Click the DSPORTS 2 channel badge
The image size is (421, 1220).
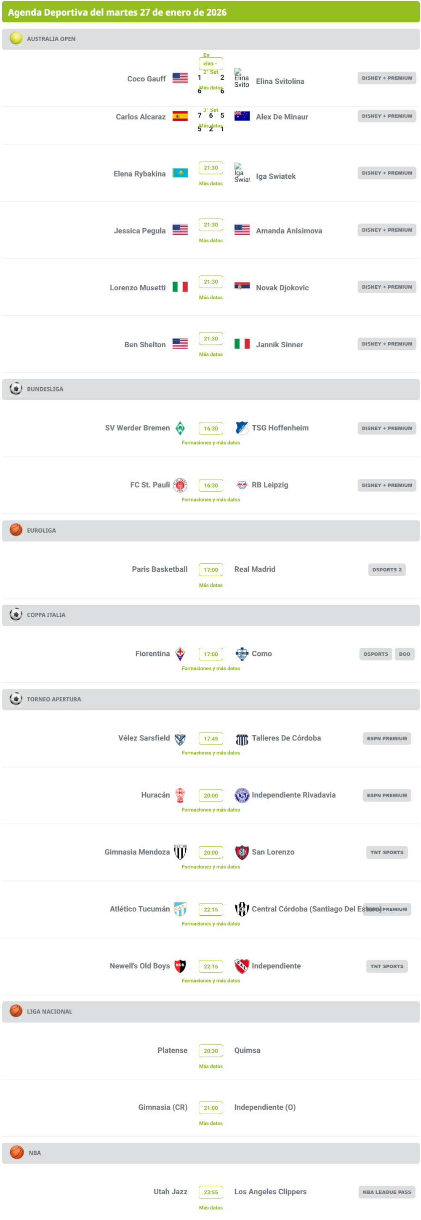tap(386, 570)
